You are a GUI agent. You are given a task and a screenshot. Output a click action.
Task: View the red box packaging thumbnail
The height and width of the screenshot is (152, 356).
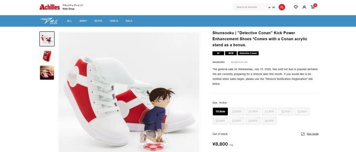[47, 56]
